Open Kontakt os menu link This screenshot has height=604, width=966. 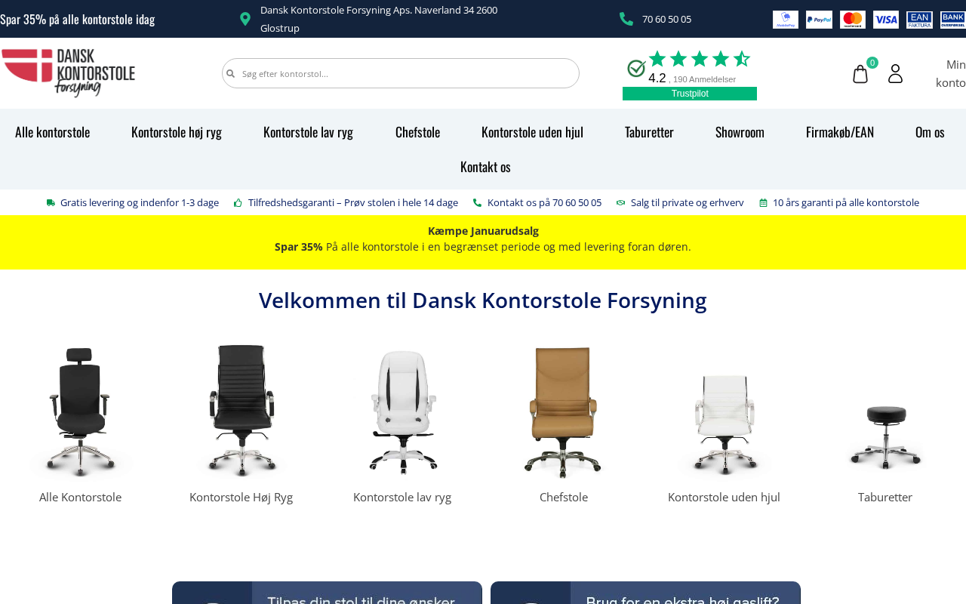[485, 167]
